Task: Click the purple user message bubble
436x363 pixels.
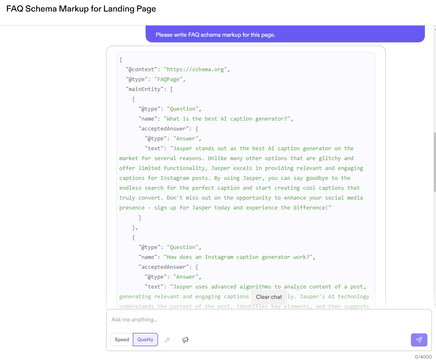Action: click(x=285, y=35)
